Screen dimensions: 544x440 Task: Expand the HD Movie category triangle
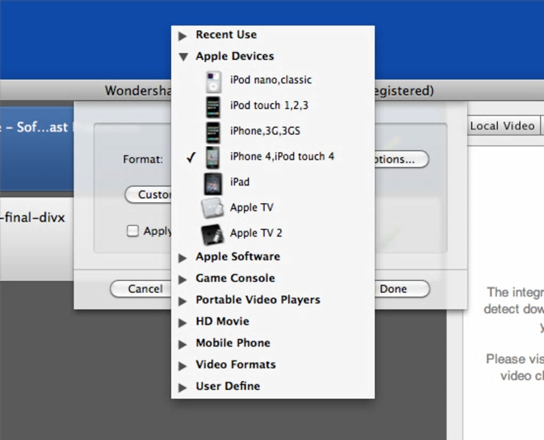tap(182, 323)
